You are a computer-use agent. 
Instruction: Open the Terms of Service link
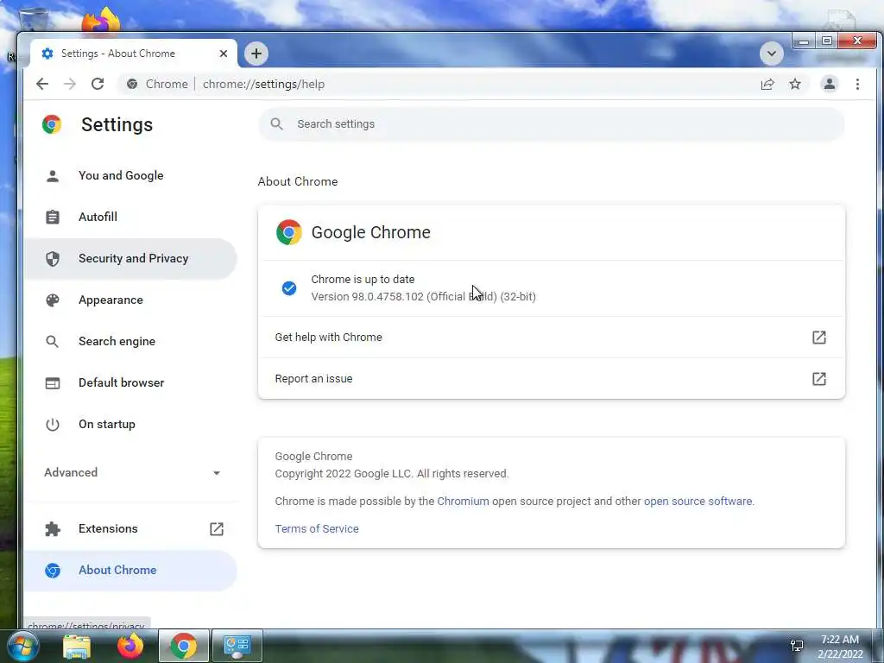pos(317,529)
